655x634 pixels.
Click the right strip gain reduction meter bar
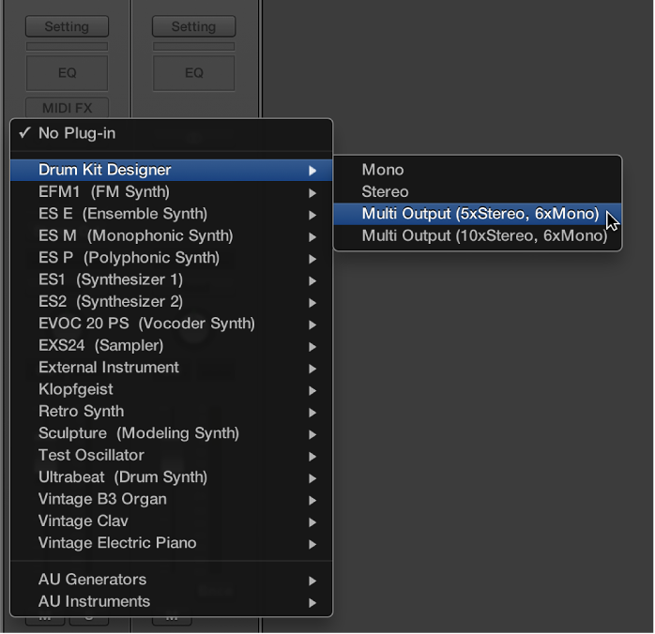194,46
